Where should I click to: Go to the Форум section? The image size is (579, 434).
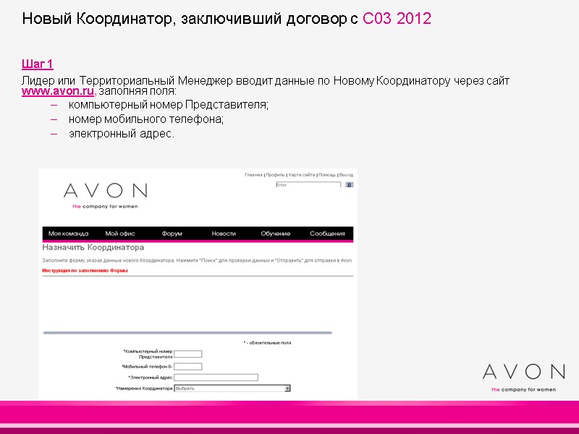172,234
